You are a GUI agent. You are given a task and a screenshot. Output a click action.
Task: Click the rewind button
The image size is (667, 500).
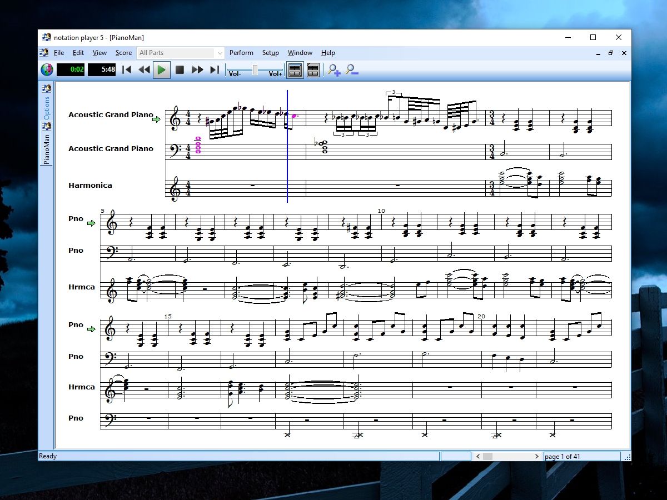144,70
